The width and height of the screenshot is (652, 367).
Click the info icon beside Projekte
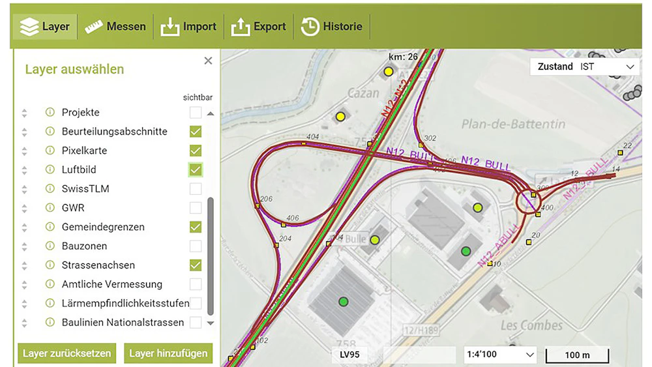click(50, 112)
